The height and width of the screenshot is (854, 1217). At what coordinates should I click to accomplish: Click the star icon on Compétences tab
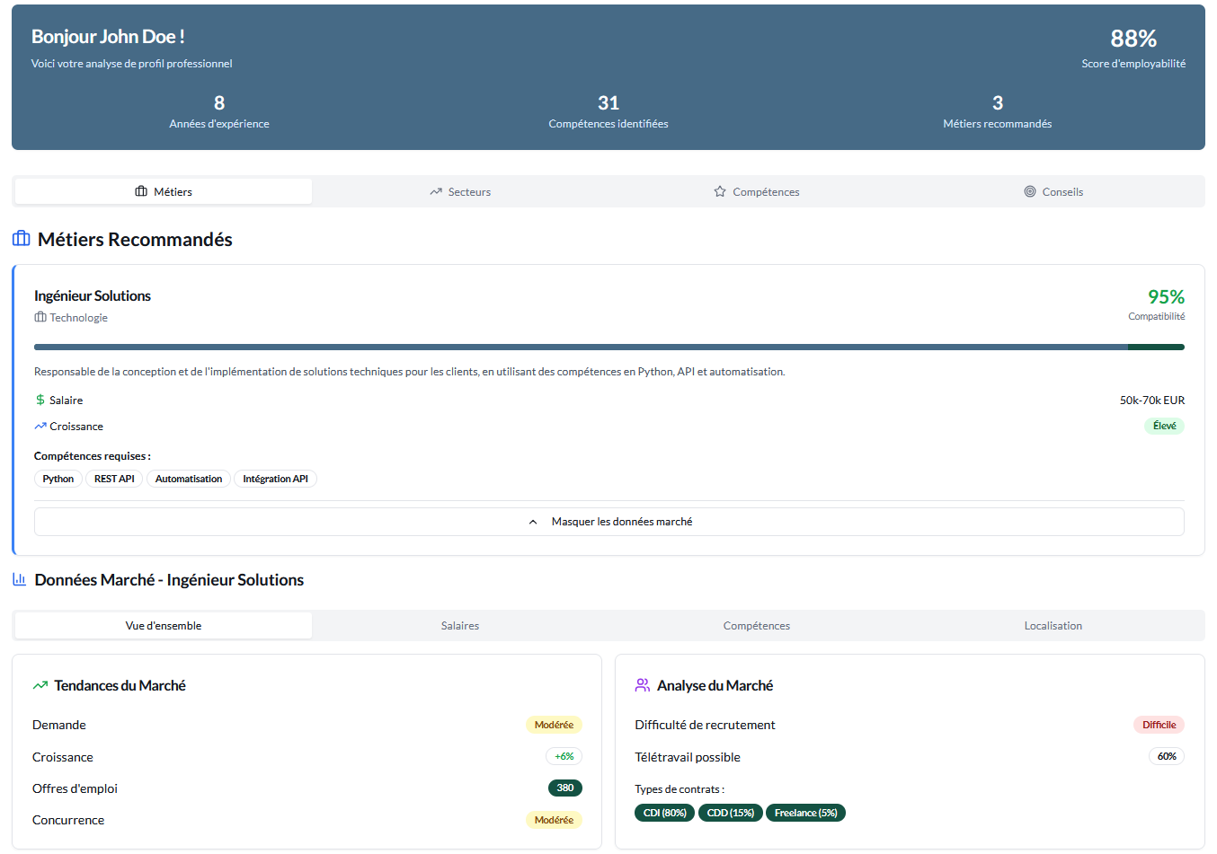[720, 191]
